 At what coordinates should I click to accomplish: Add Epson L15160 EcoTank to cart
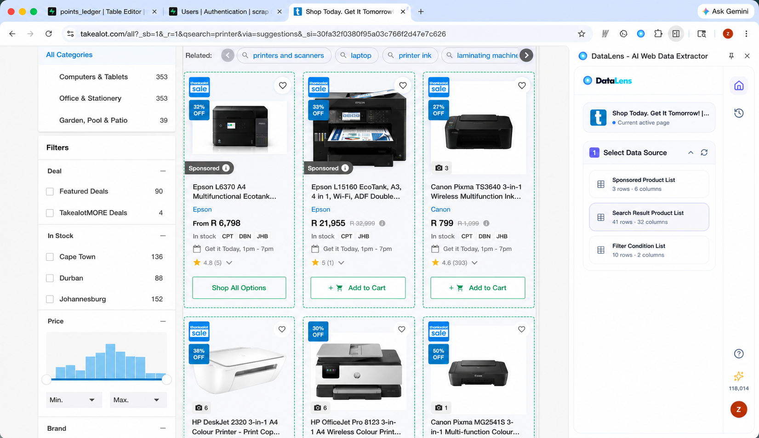(358, 288)
